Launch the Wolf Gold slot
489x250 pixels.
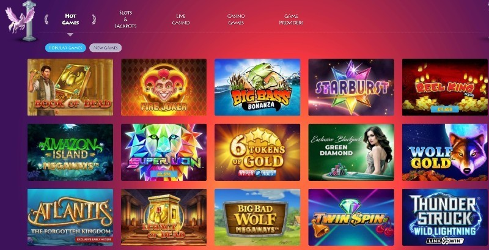pyautogui.click(x=445, y=152)
